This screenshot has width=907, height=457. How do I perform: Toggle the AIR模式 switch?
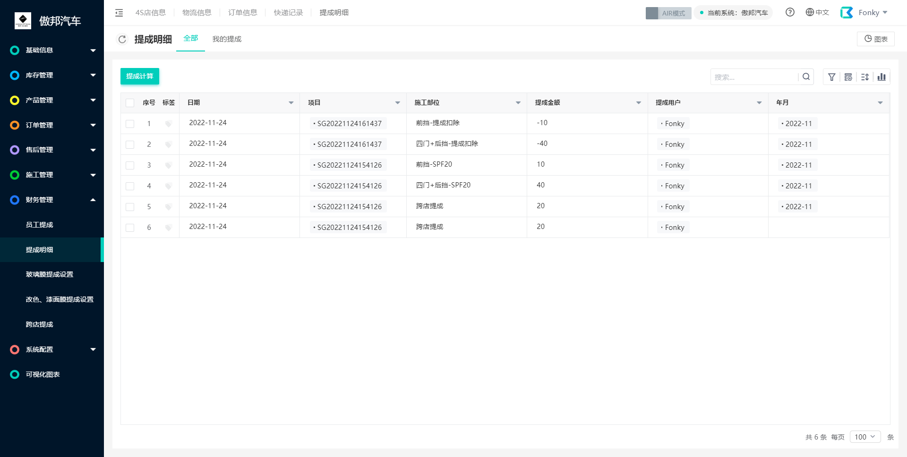pos(668,13)
